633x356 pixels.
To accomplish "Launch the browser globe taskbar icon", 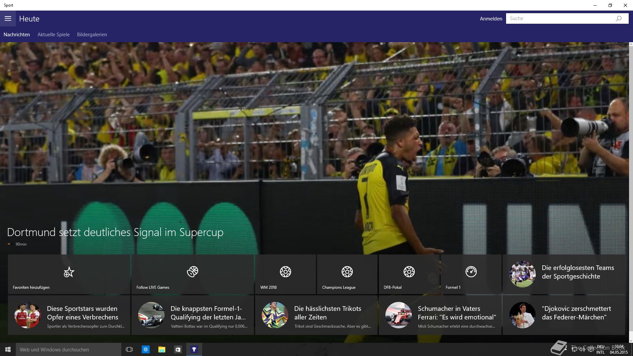I will (x=145, y=349).
